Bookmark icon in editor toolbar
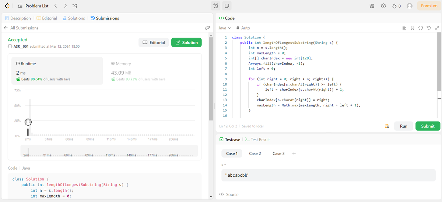442x202 pixels. coord(412,28)
